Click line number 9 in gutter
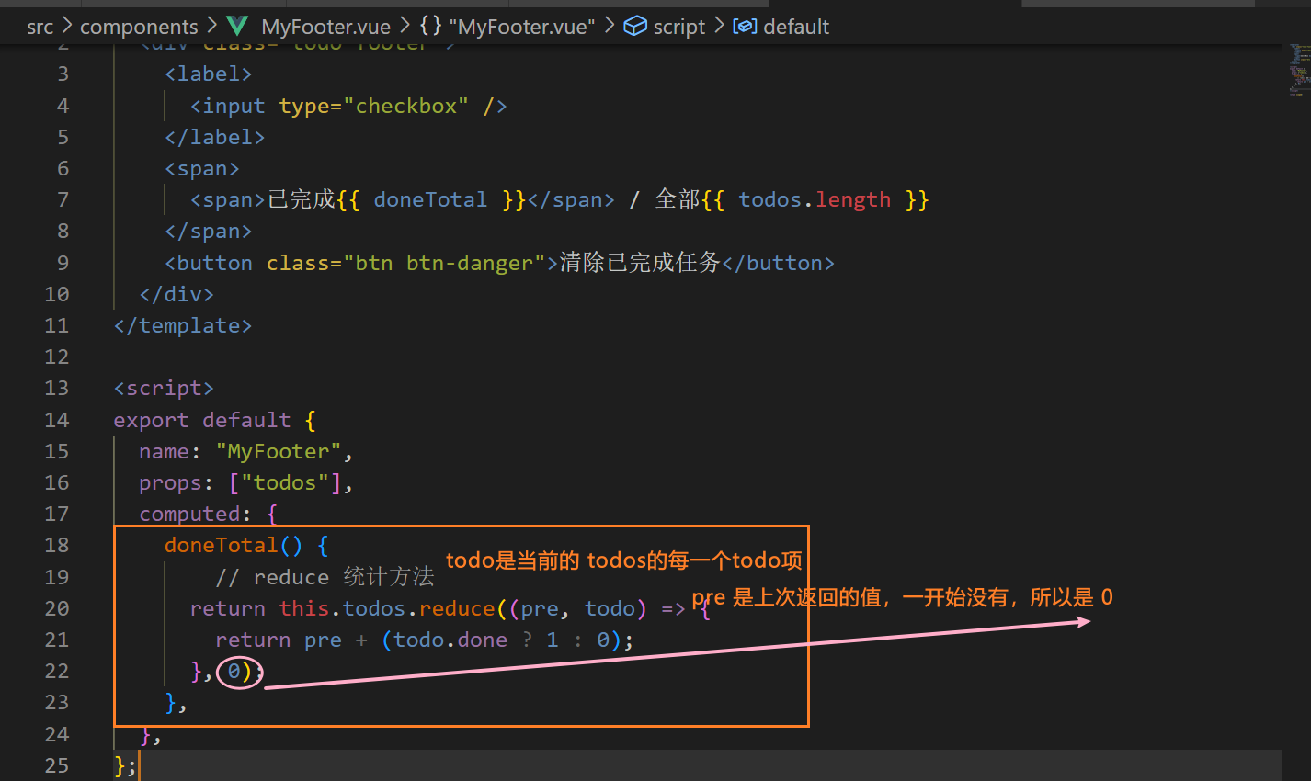Image resolution: width=1311 pixels, height=781 pixels. tap(63, 263)
